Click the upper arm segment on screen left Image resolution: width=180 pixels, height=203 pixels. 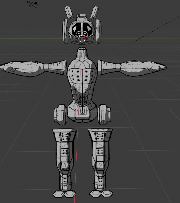point(54,67)
